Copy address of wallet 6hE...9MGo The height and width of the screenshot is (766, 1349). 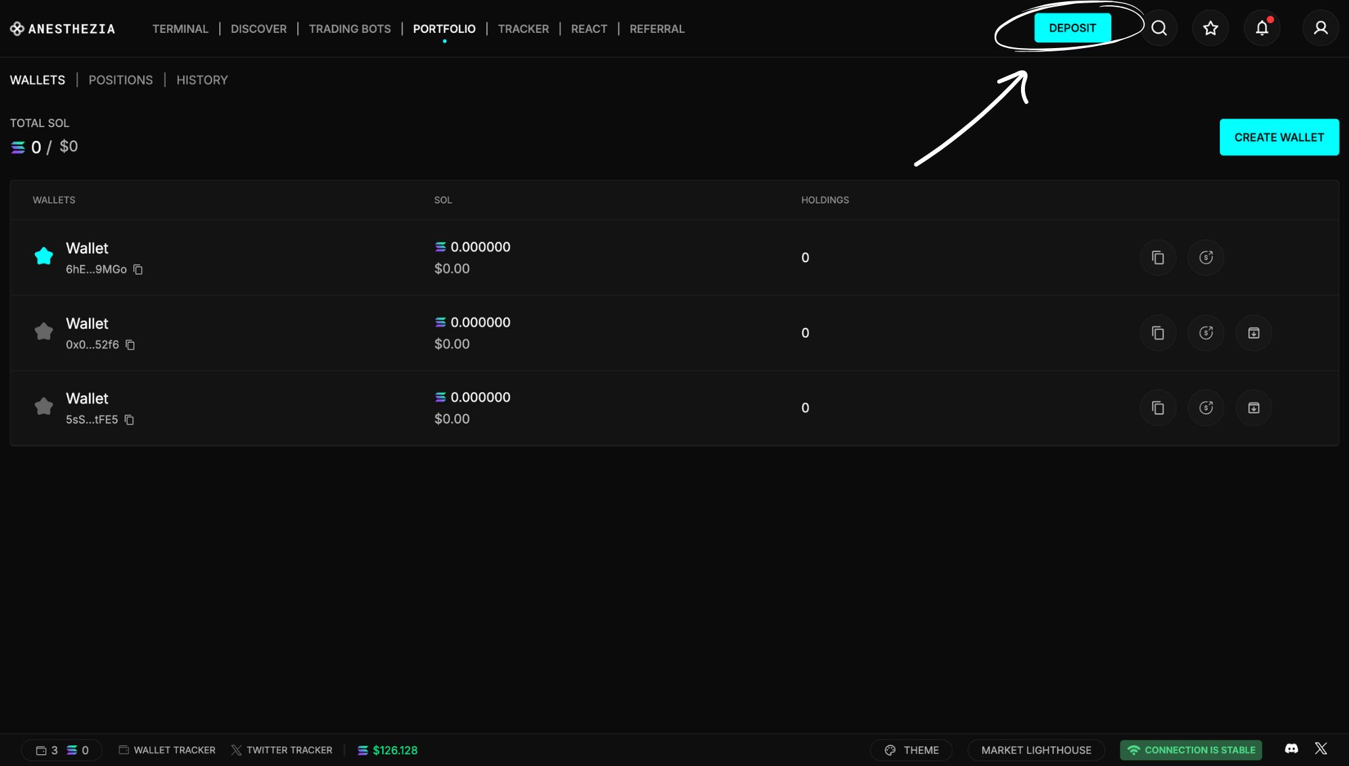click(138, 269)
